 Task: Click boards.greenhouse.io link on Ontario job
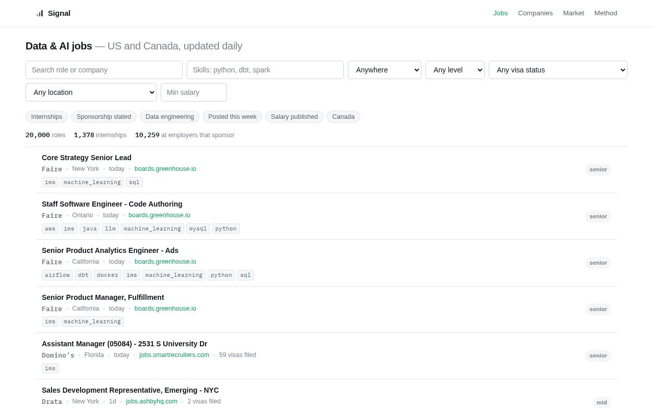tap(159, 215)
